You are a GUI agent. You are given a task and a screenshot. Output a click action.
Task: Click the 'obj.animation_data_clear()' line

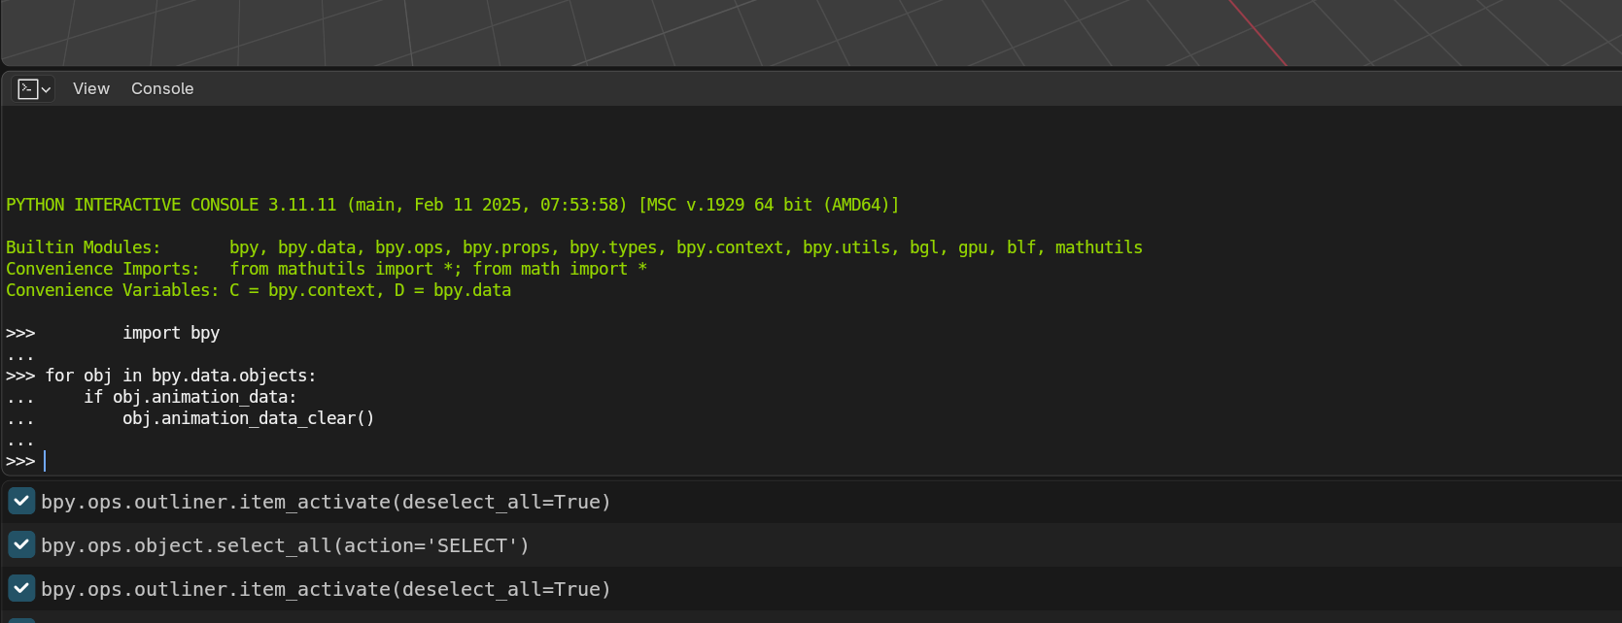(249, 418)
